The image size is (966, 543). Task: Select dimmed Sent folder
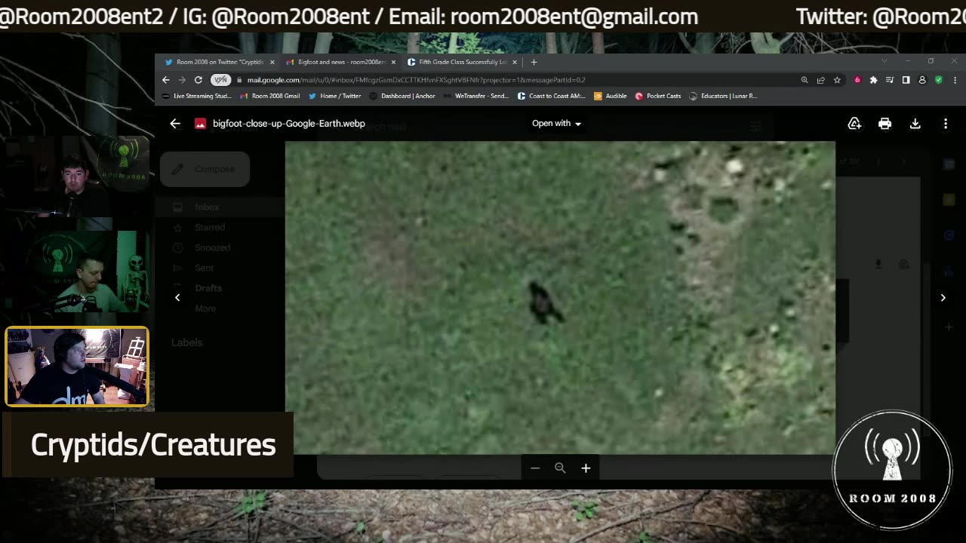[x=204, y=268]
